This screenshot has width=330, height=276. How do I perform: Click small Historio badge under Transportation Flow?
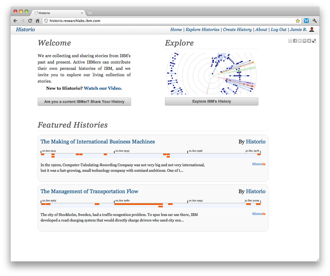(259, 214)
